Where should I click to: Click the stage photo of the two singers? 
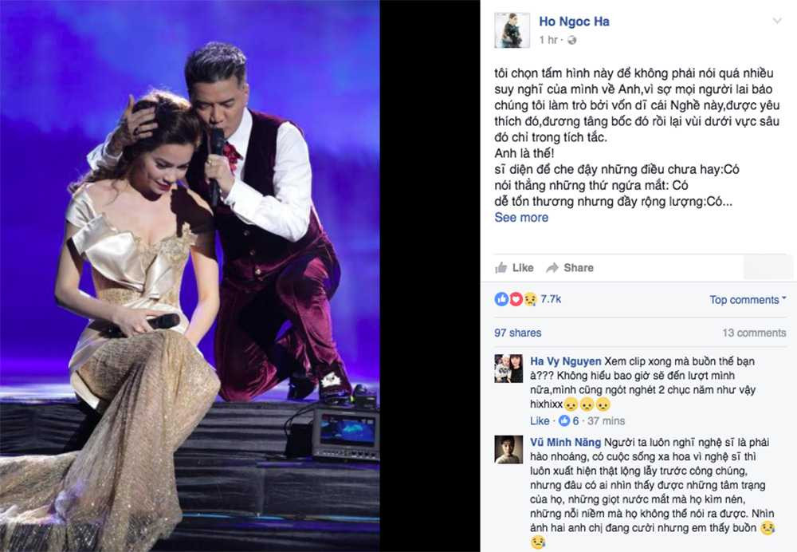tap(190, 276)
